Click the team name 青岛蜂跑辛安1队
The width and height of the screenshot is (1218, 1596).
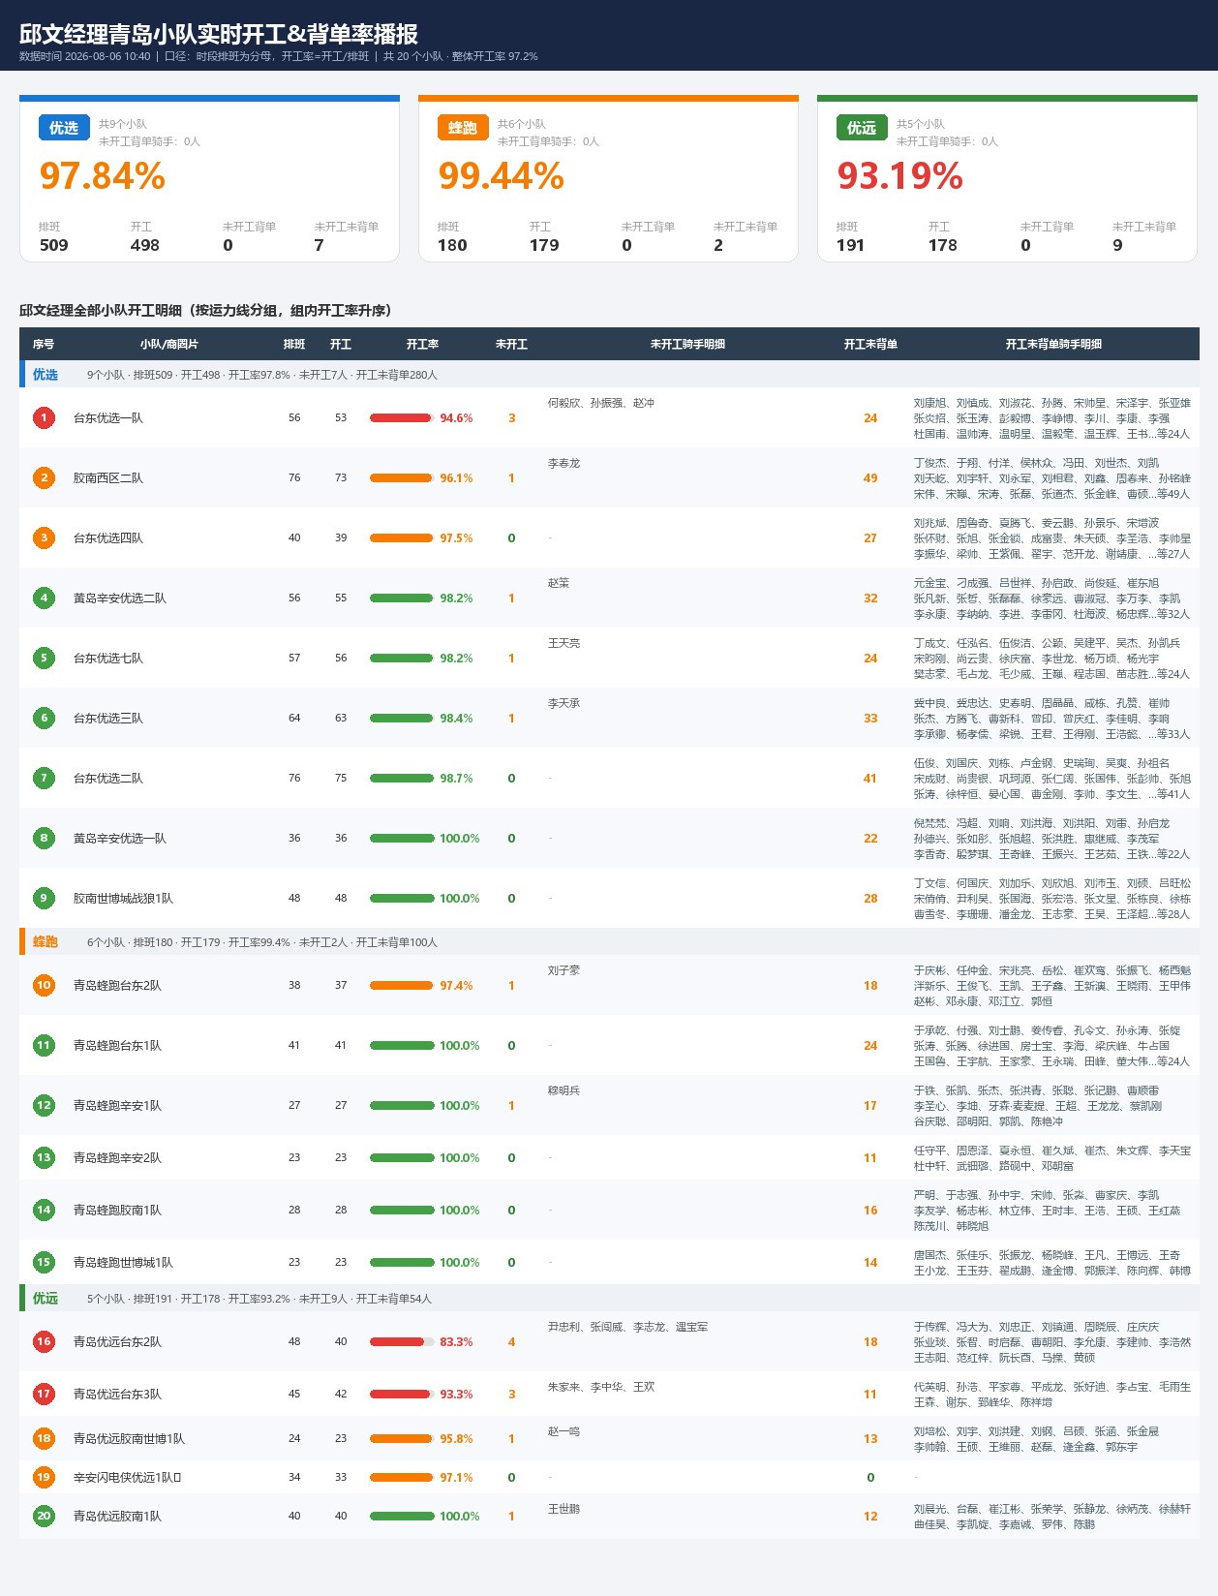click(x=117, y=1105)
